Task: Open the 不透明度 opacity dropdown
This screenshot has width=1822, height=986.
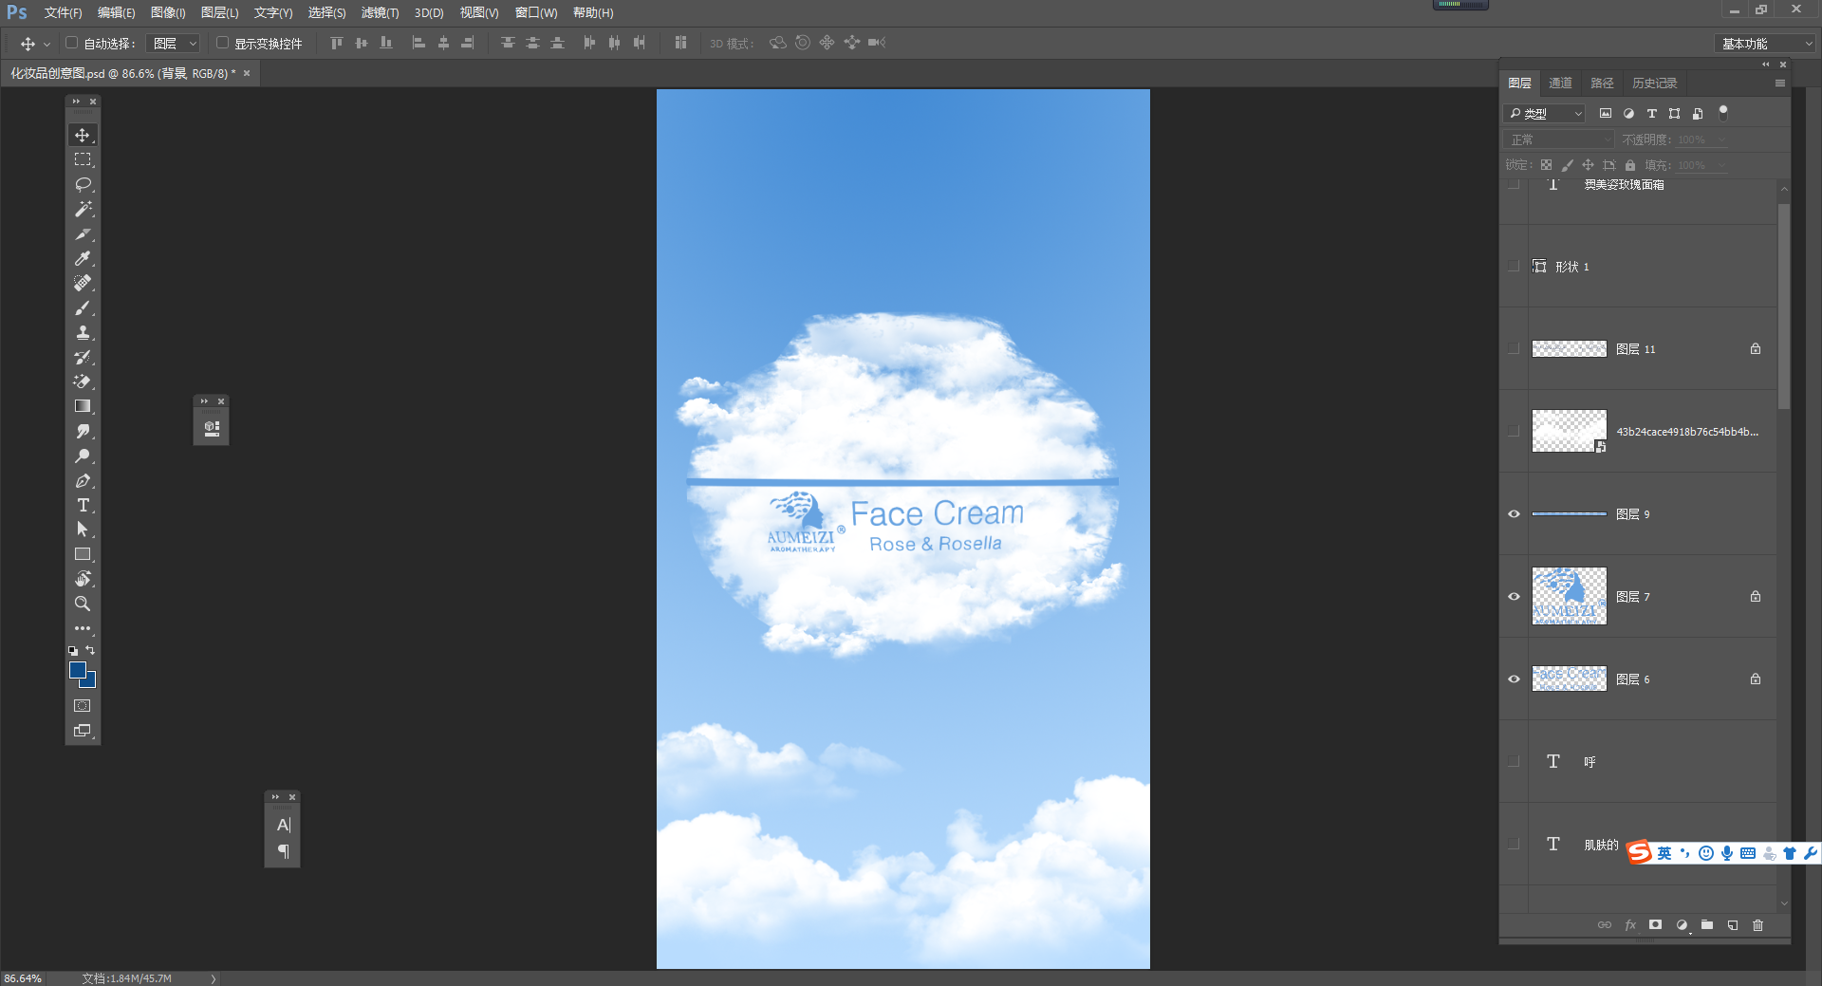Action: (x=1721, y=140)
